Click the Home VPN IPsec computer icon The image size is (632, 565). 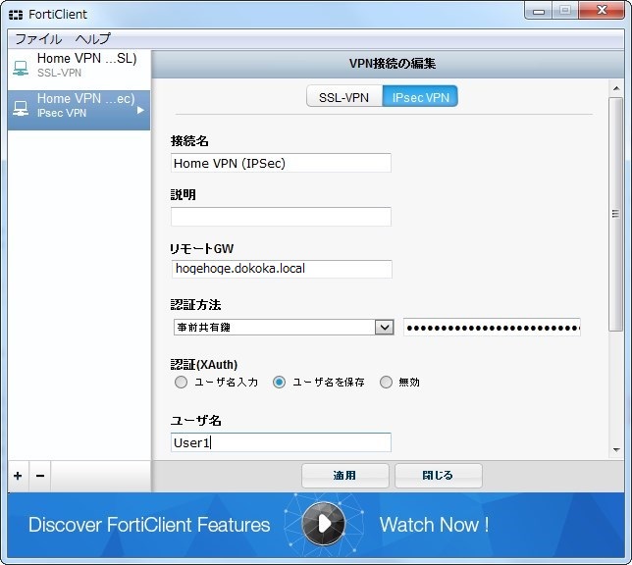point(21,108)
